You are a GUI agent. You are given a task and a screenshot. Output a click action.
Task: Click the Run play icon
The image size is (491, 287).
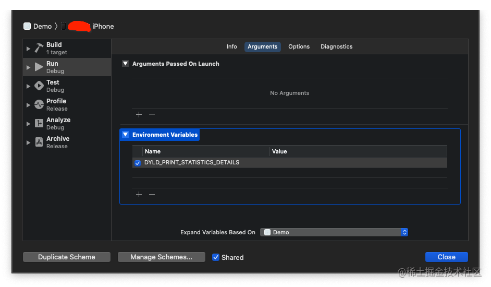[x=39, y=67]
